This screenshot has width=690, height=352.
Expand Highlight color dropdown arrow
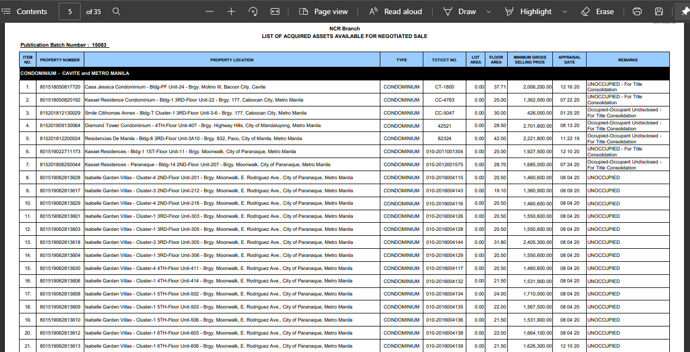pyautogui.click(x=564, y=11)
